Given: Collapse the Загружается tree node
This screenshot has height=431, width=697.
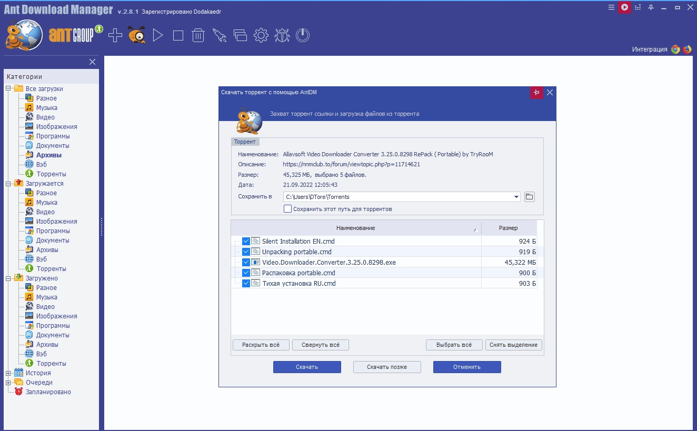Looking at the screenshot, I should tap(8, 184).
